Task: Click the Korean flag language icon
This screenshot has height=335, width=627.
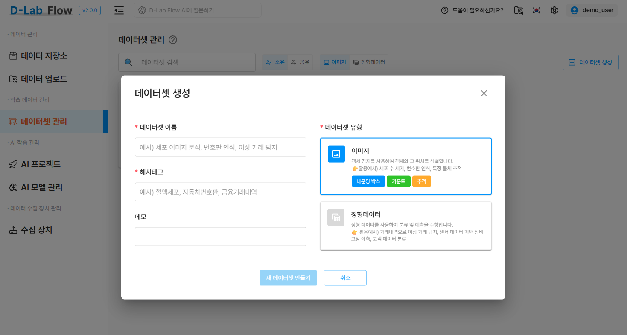Action: (536, 10)
